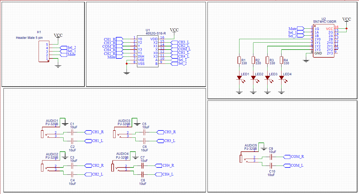Screen dimensions: 359x194
Task: Click the Sel_2 net flag near U2
Action: point(298,35)
